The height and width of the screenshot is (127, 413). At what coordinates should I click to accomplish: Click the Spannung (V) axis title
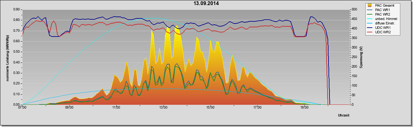(361, 57)
